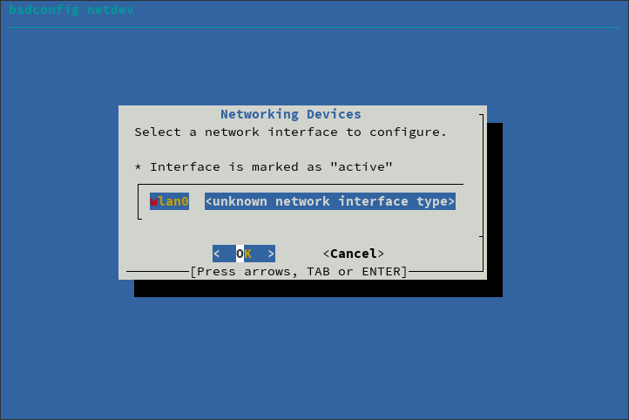Click the asterisk symbol in the active legend

(138, 167)
